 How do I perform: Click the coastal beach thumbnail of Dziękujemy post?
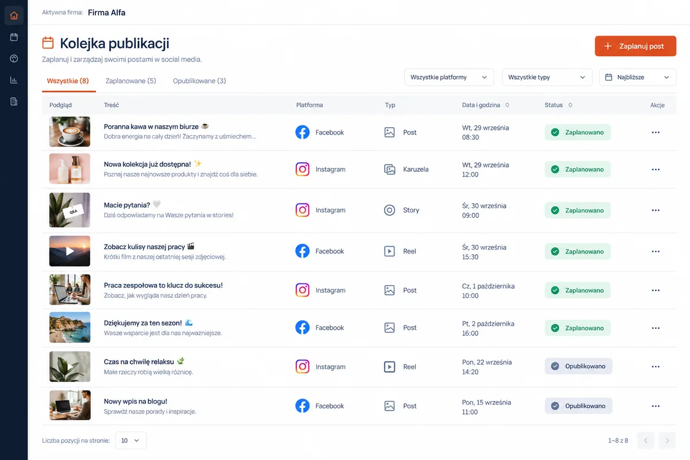[70, 327]
